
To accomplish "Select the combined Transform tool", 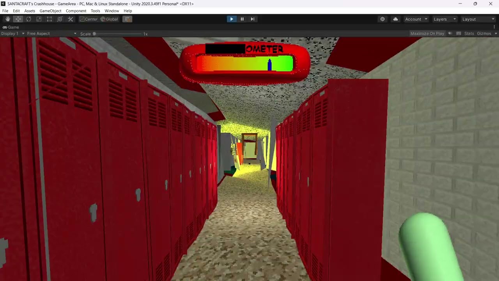I will tap(60, 19).
